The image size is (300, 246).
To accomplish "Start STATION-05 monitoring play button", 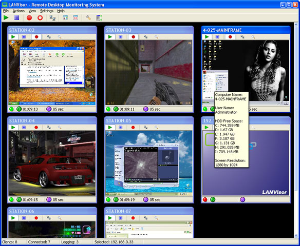I will pos(110,127).
